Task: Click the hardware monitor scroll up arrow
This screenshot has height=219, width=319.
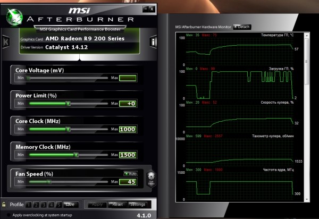Action: pyautogui.click(x=307, y=36)
